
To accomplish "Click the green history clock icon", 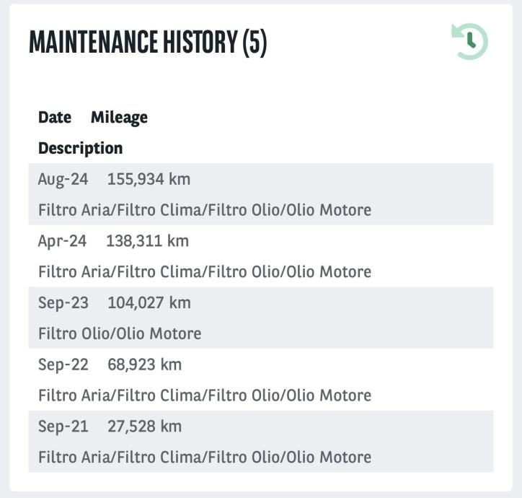I will coord(469,41).
